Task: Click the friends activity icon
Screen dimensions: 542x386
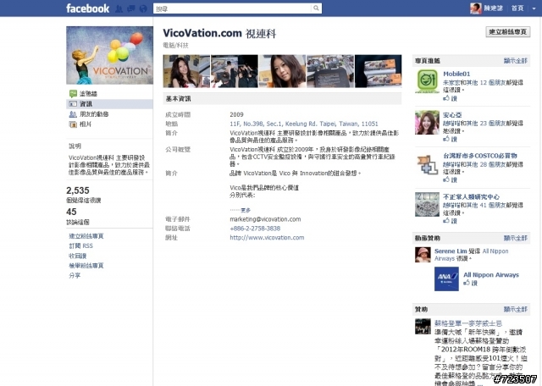Action: pyautogui.click(x=73, y=114)
